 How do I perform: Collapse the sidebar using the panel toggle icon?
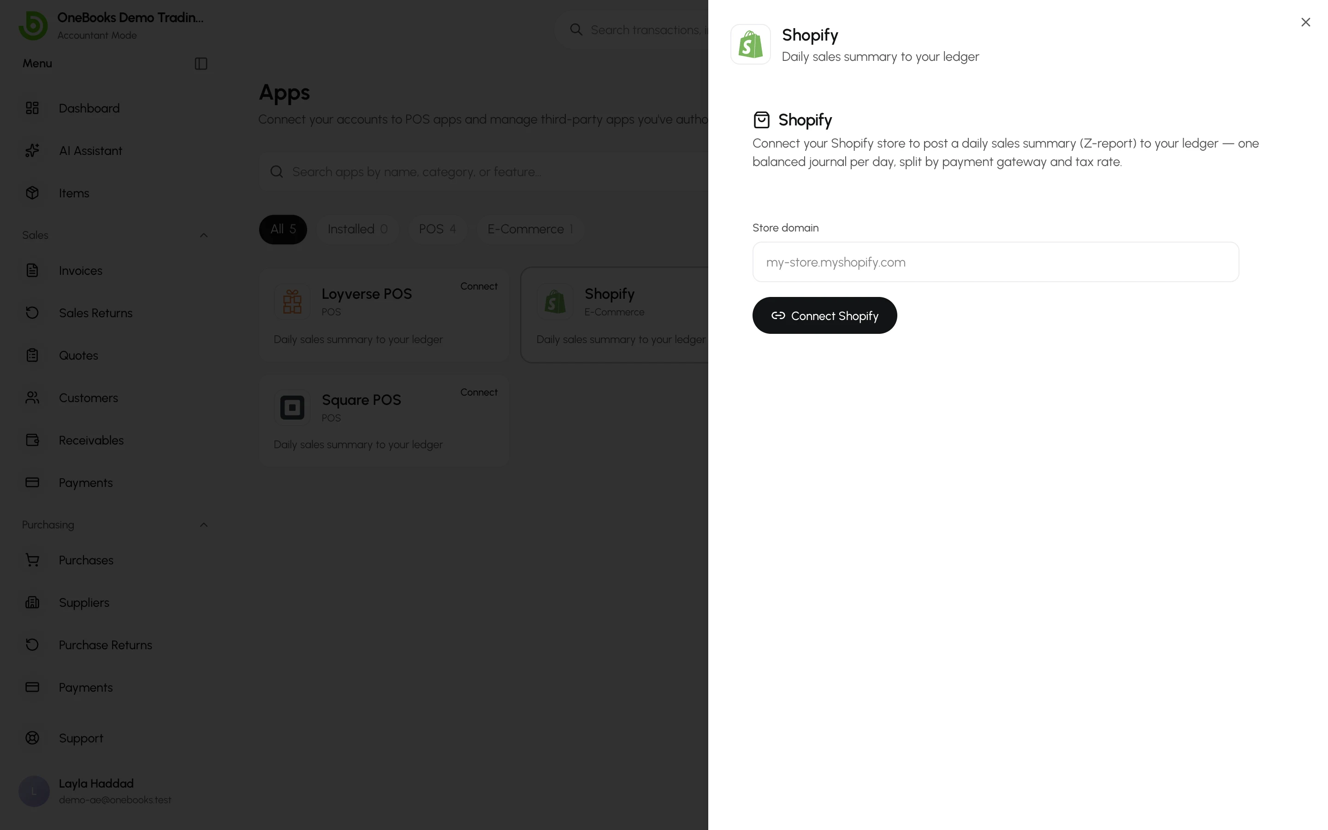coord(201,64)
